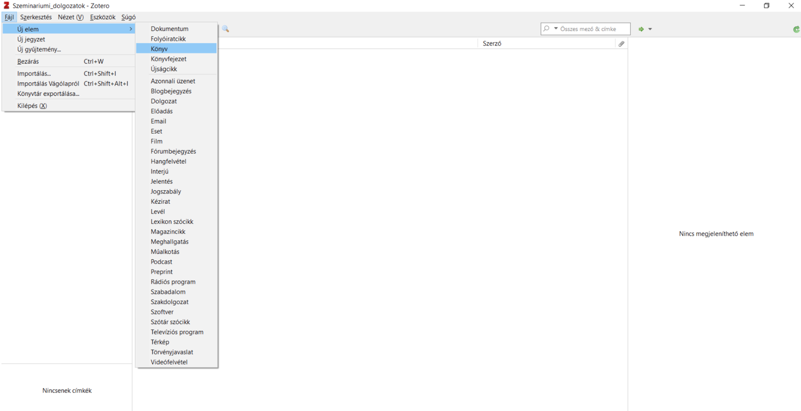Choose Televíziós program item type
This screenshot has height=411, width=801.
pyautogui.click(x=176, y=331)
